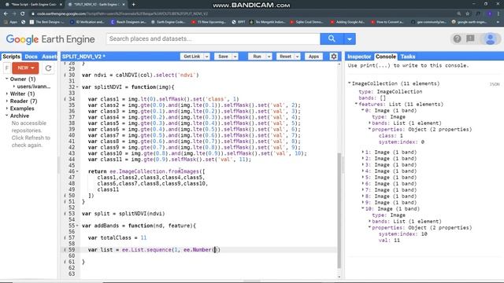Collapse the 0: Image entry

click(363, 110)
